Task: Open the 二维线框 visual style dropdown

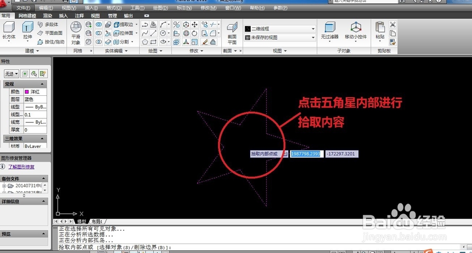Action: click(279, 29)
